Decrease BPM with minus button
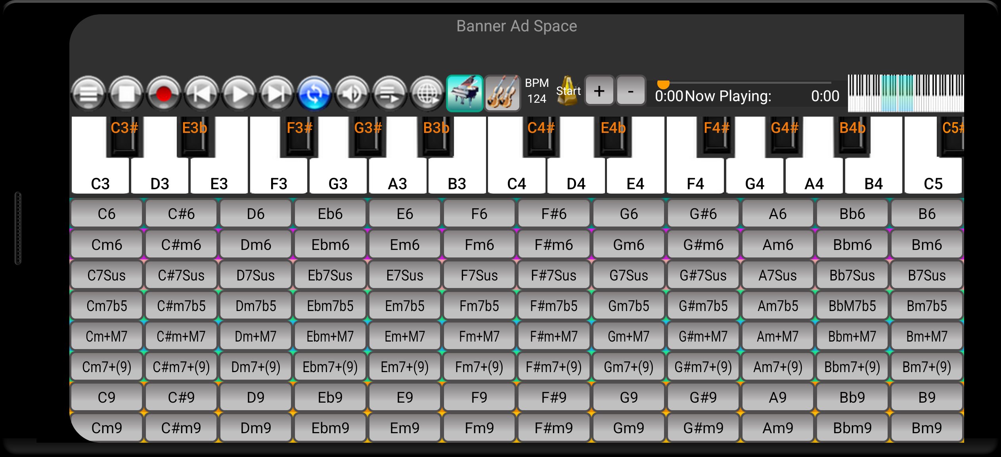 click(630, 91)
